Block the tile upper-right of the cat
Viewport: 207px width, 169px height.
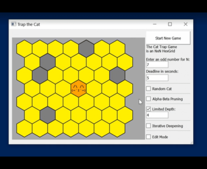(x=86, y=75)
